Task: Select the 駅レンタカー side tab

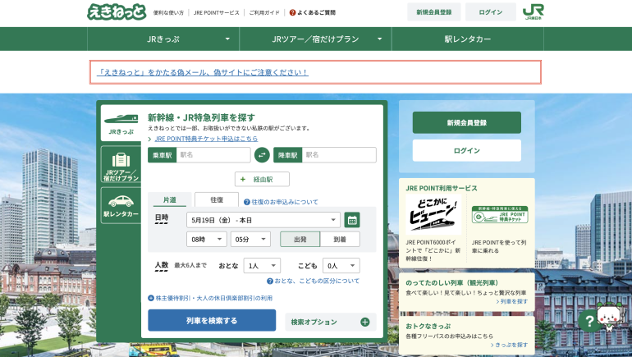Action: click(121, 205)
